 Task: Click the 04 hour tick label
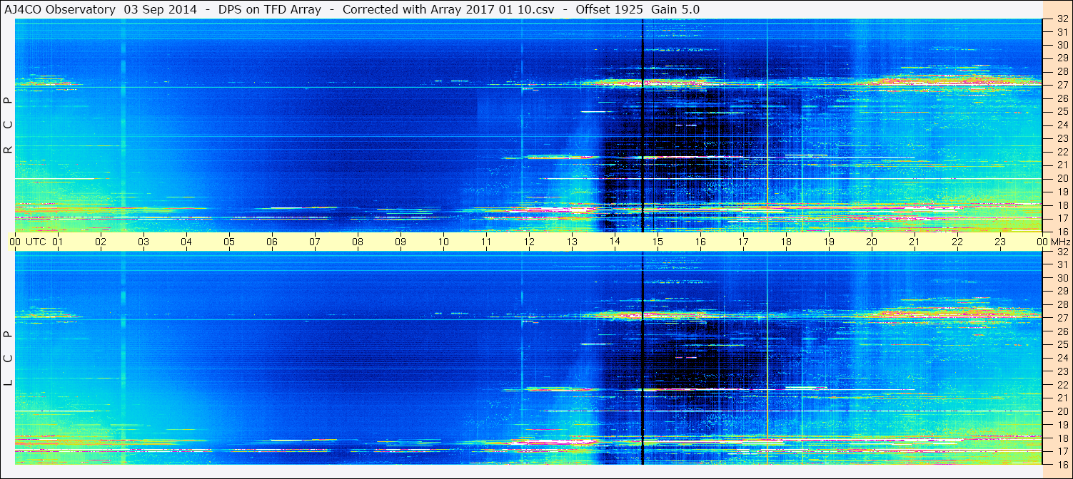(x=186, y=242)
